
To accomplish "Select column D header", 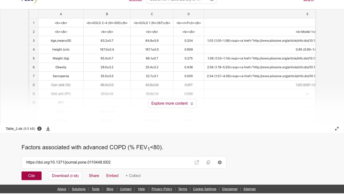I will click(189, 14).
